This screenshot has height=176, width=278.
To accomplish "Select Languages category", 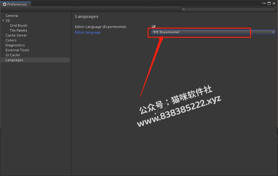I will click(x=35, y=60).
